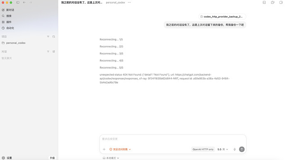Image resolution: width=286 pixels, height=160 pixels.
Task: Add a new project folder
Action: 53,36
